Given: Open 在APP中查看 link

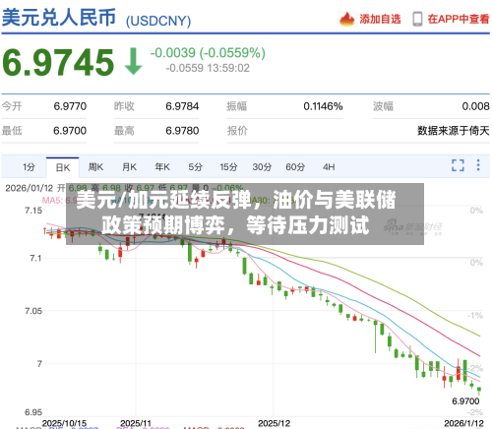Looking at the screenshot, I should [459, 19].
